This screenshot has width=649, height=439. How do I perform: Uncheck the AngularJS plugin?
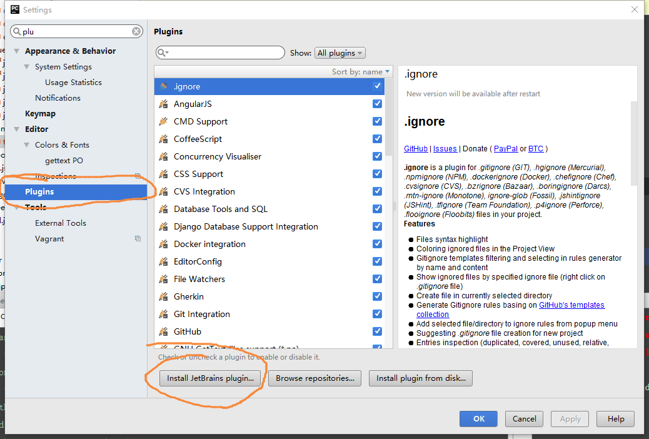tap(377, 104)
